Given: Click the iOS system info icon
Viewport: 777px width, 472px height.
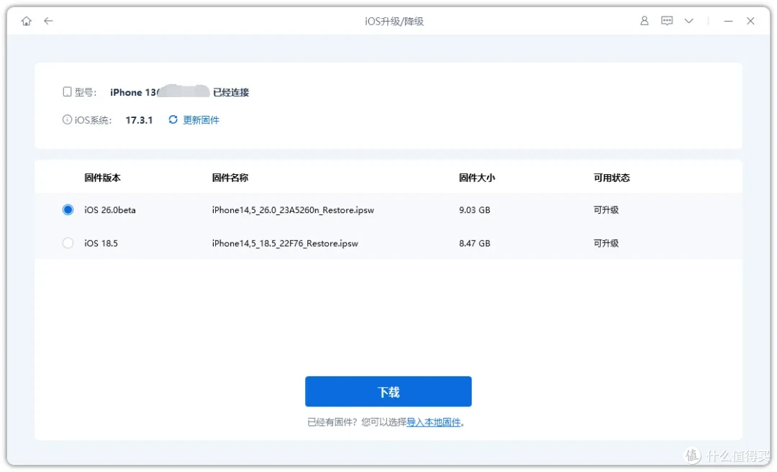Looking at the screenshot, I should pos(67,119).
